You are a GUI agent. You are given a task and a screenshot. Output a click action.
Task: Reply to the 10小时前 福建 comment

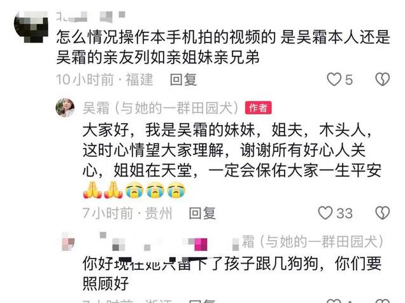[x=183, y=79]
